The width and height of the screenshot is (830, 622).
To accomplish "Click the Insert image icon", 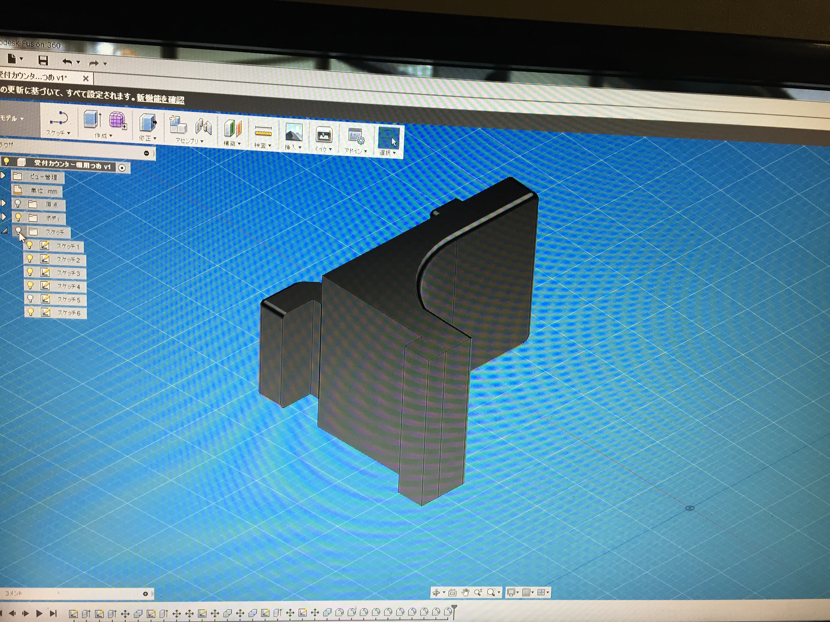I will click(x=294, y=132).
